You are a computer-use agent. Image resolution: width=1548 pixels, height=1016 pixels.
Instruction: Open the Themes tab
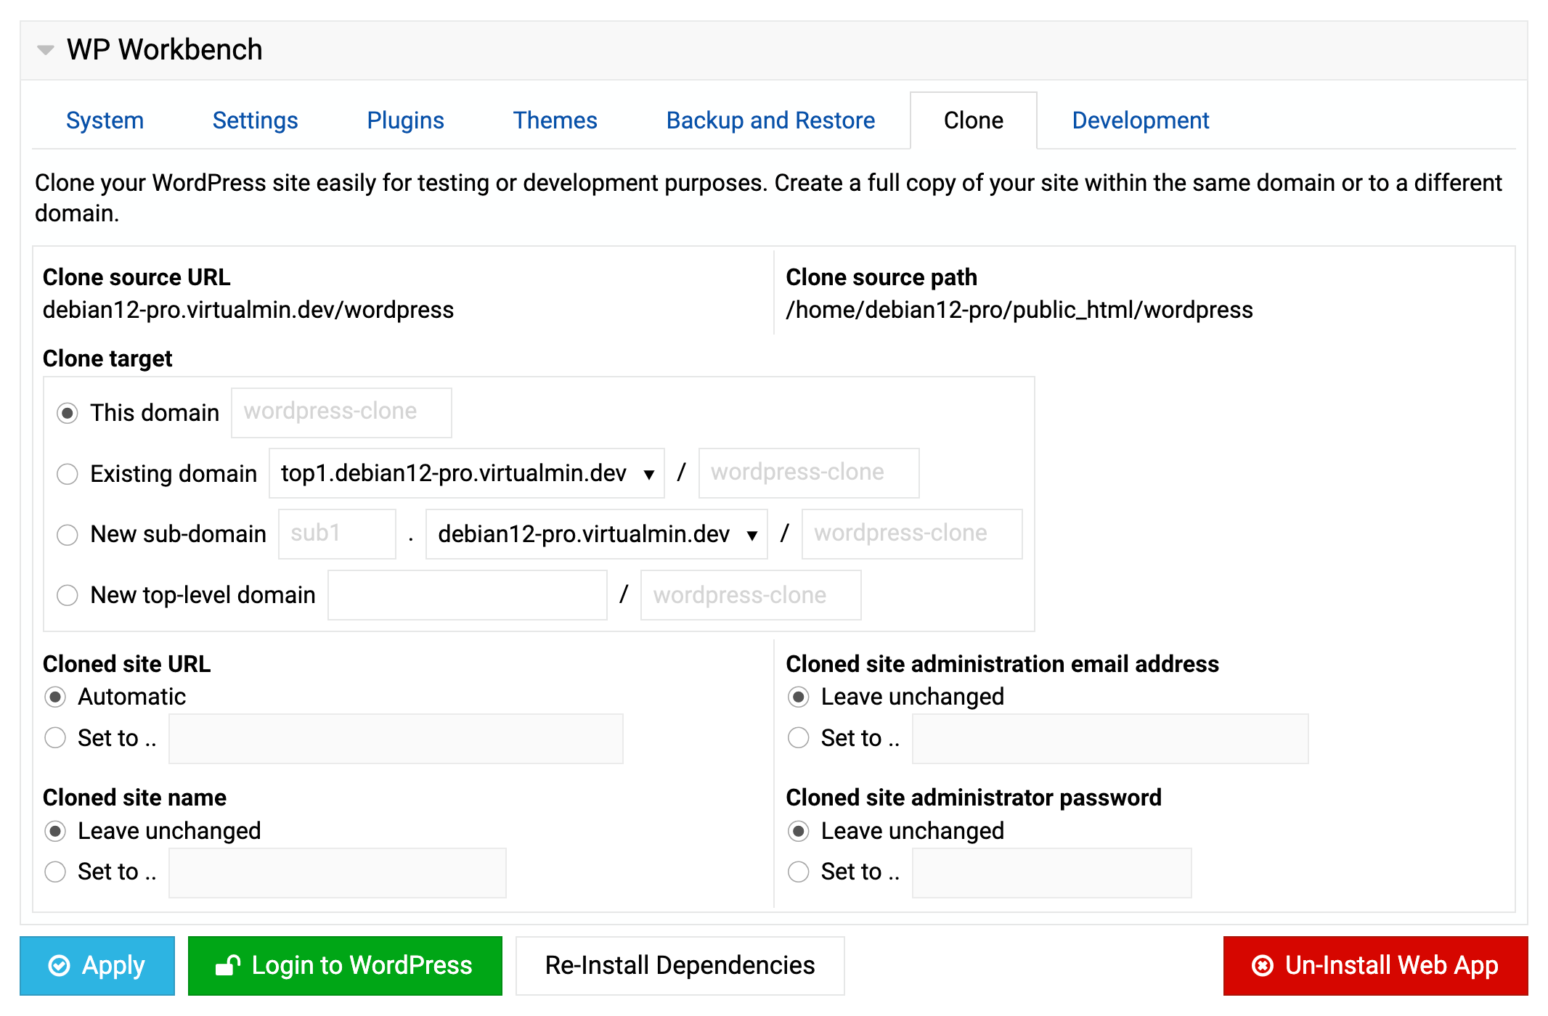pyautogui.click(x=555, y=120)
